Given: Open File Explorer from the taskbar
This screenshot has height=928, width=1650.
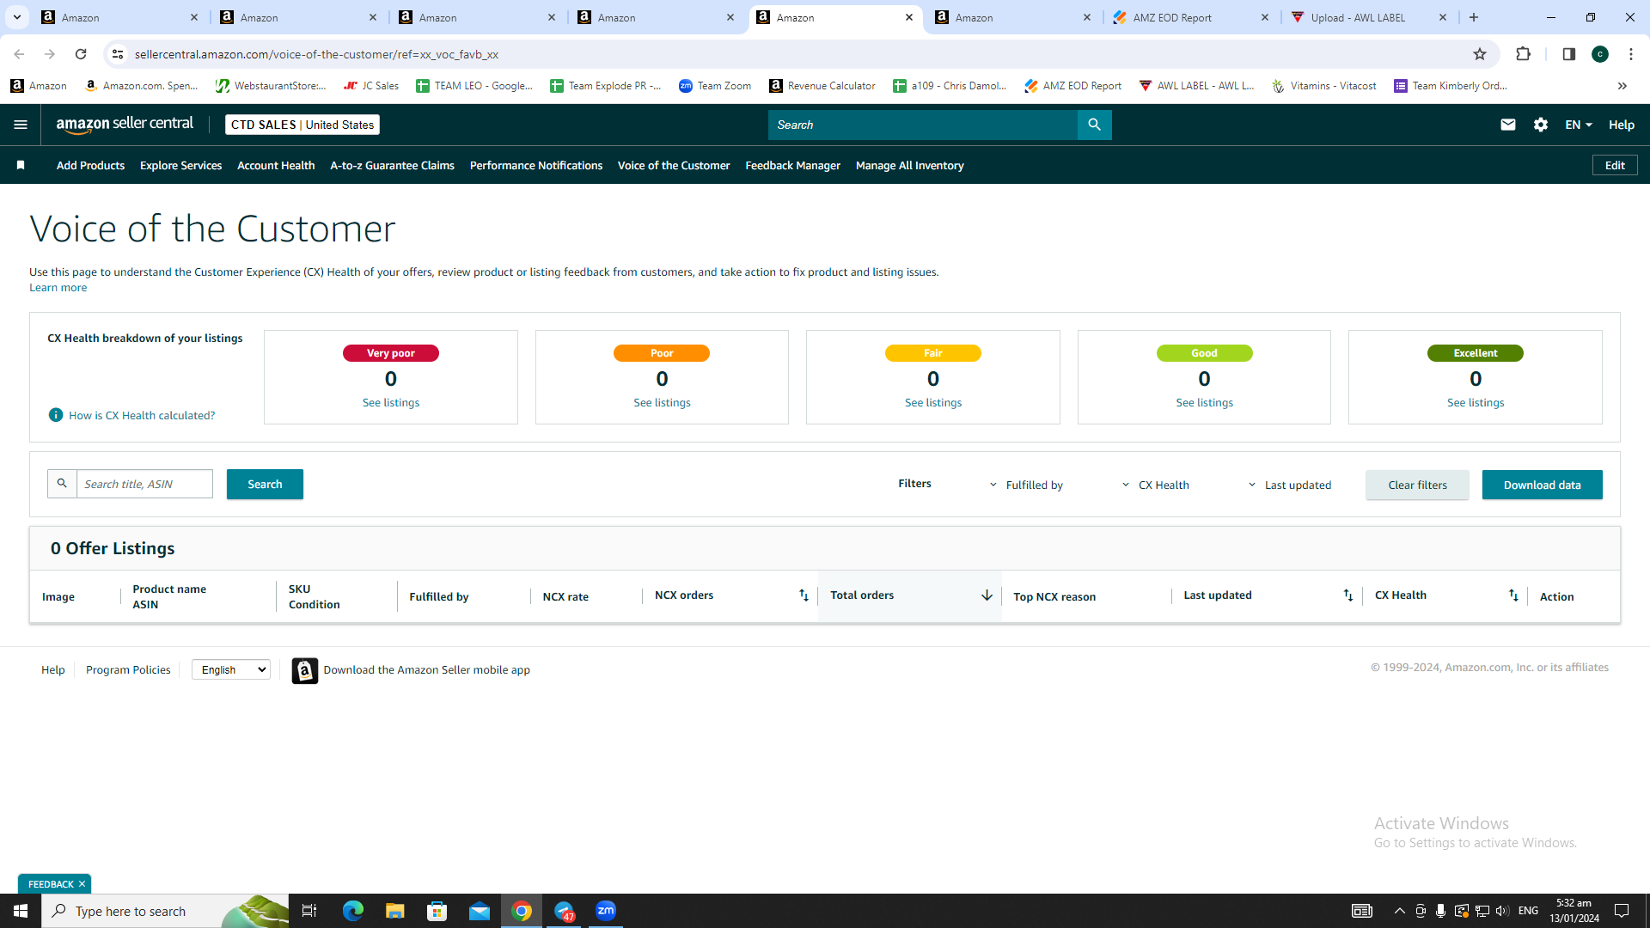Looking at the screenshot, I should coord(394,911).
